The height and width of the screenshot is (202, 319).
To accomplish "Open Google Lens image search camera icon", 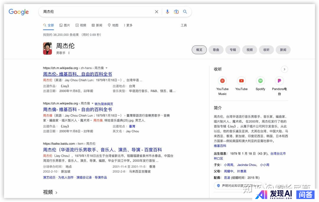I will point(176,12).
